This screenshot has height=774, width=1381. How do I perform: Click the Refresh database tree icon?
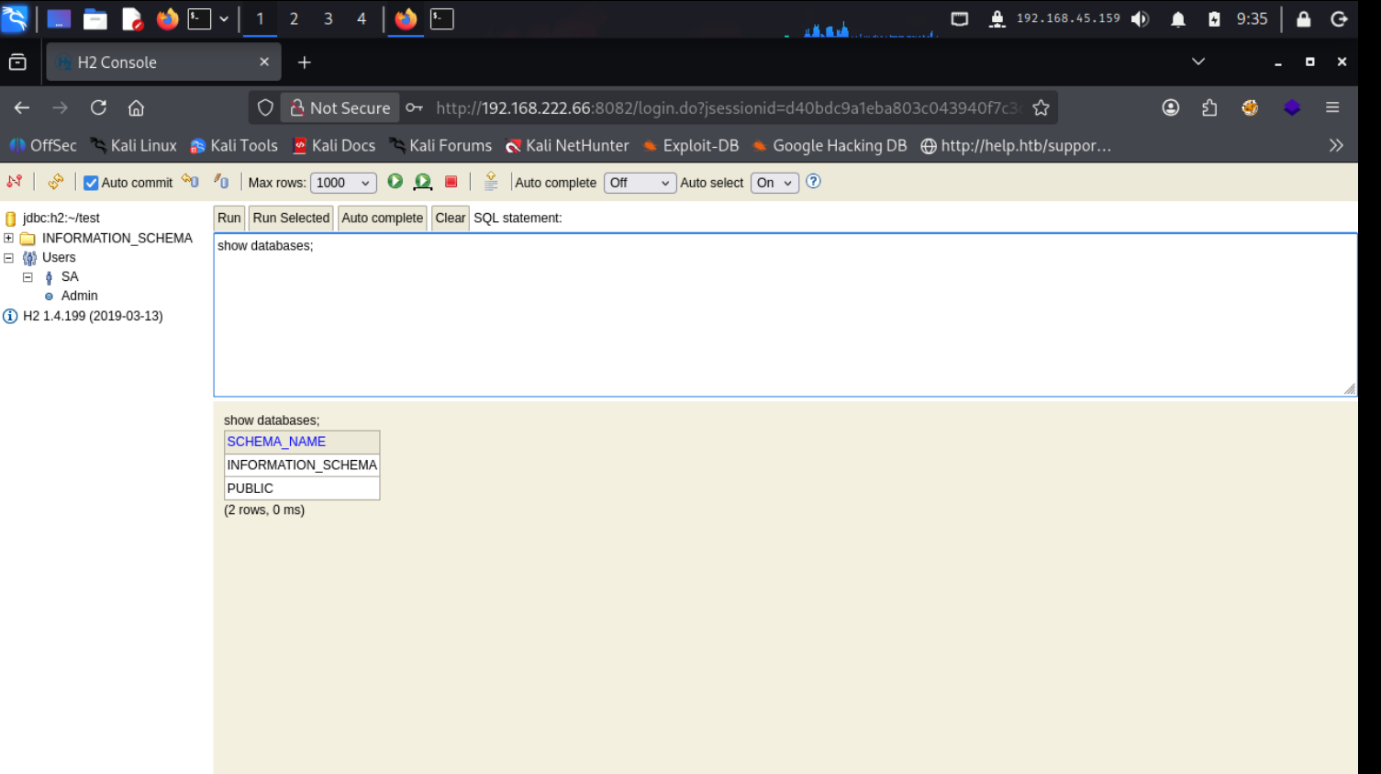tap(56, 182)
